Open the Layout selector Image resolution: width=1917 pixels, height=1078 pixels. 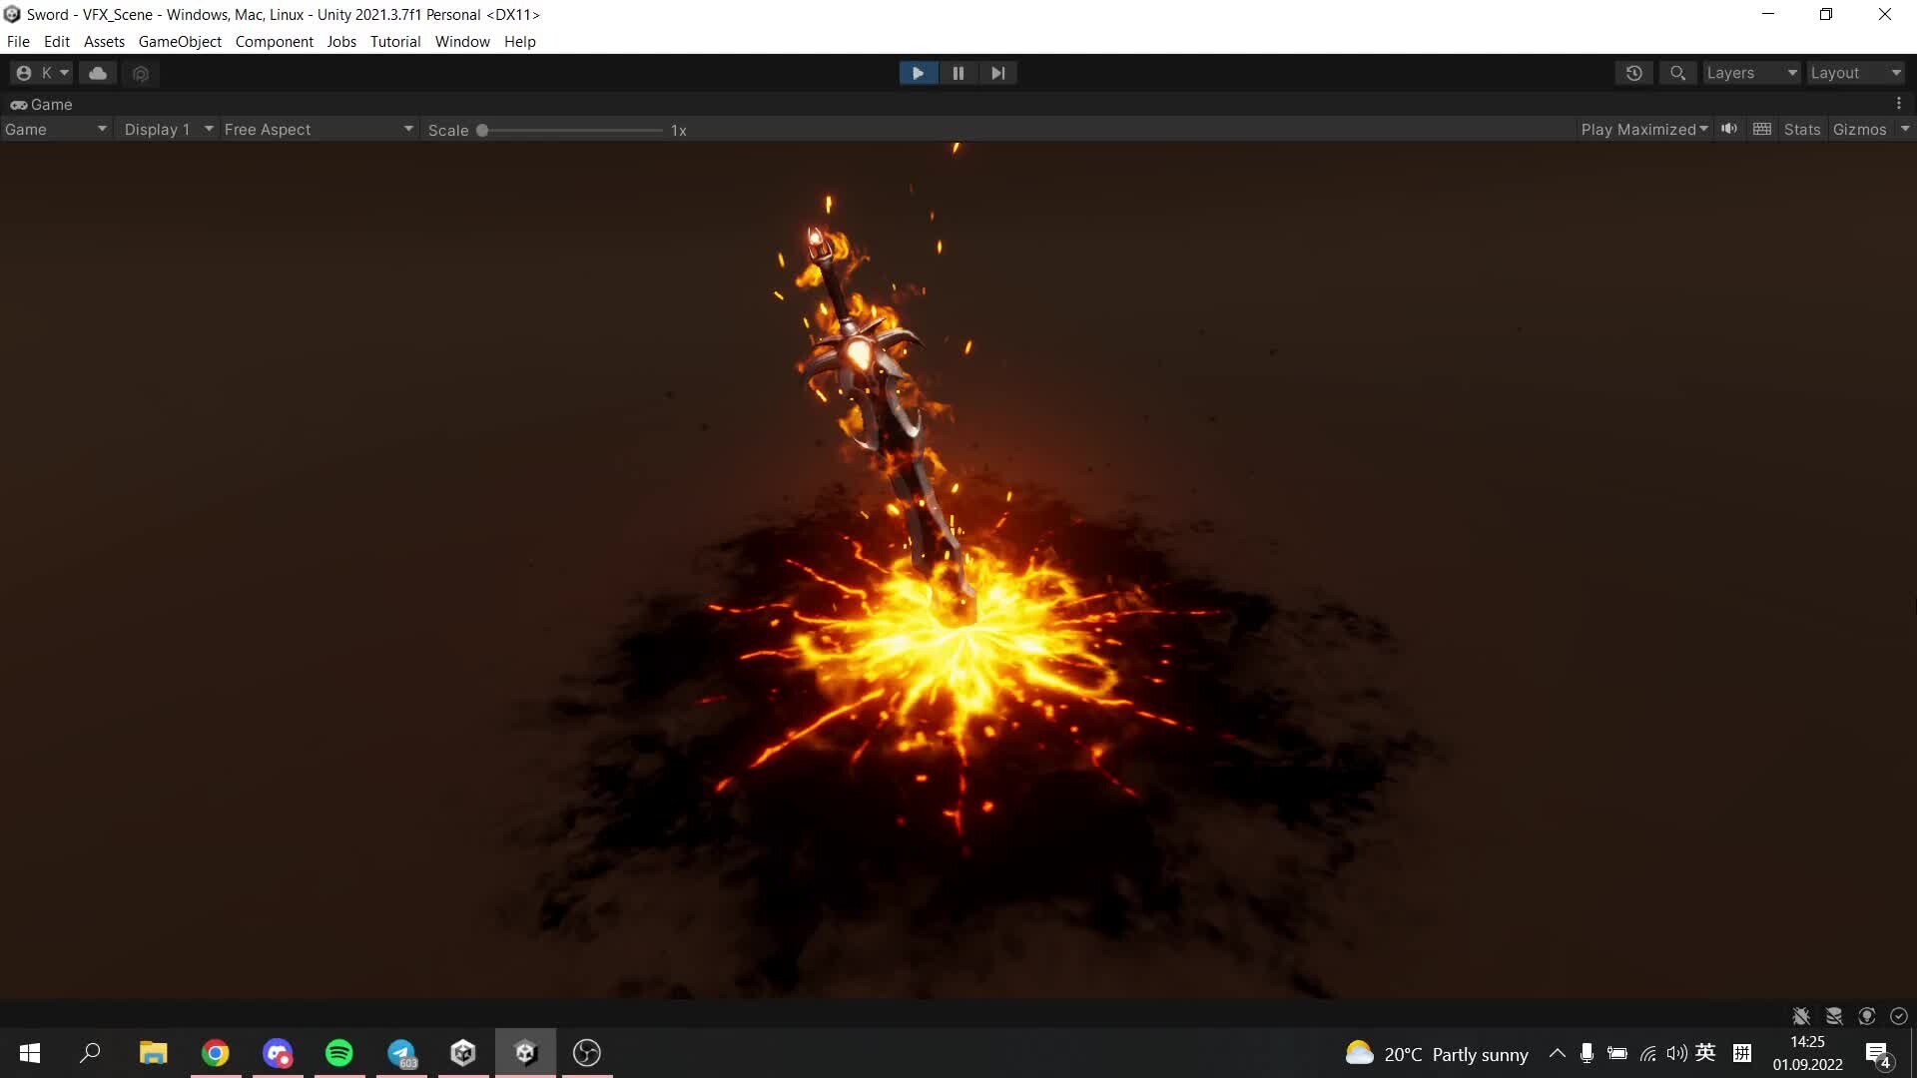[x=1854, y=73]
